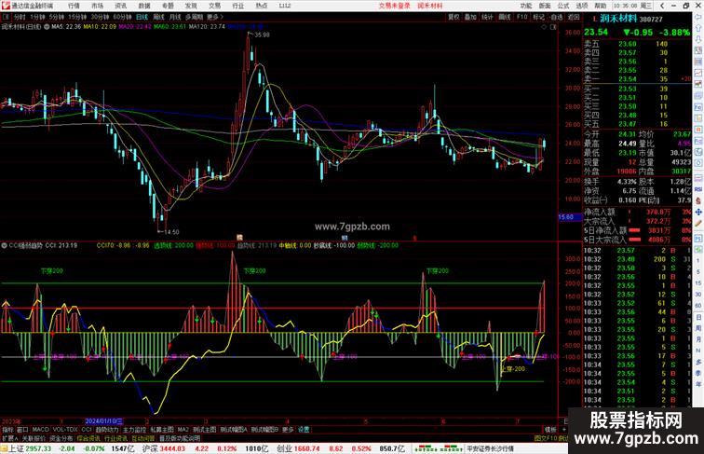
Task: Click the diamond icon at chart top-right
Action: (544, 27)
